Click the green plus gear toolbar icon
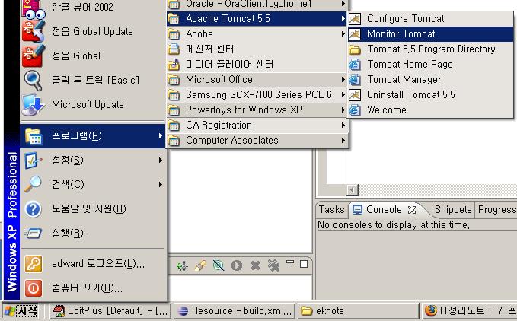 182,265
